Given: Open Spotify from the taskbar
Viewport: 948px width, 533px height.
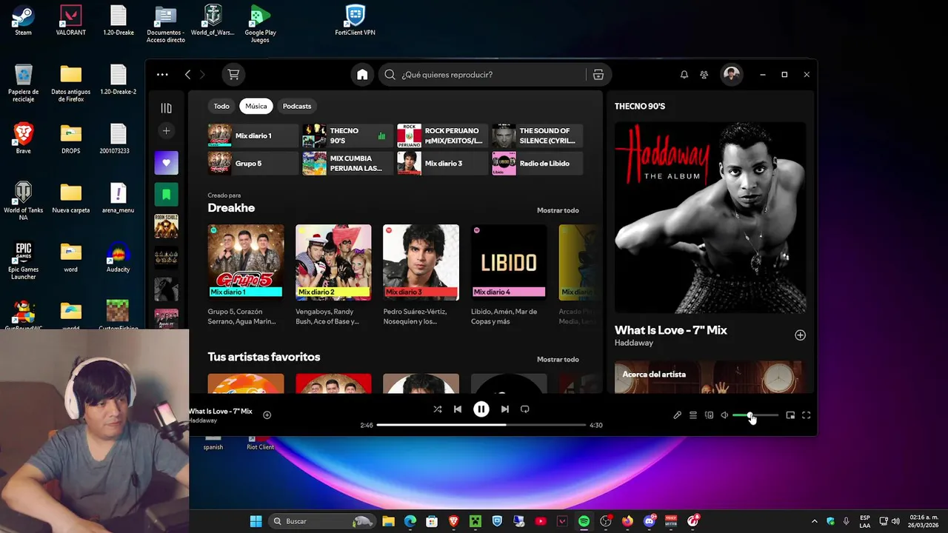Looking at the screenshot, I should [584, 521].
